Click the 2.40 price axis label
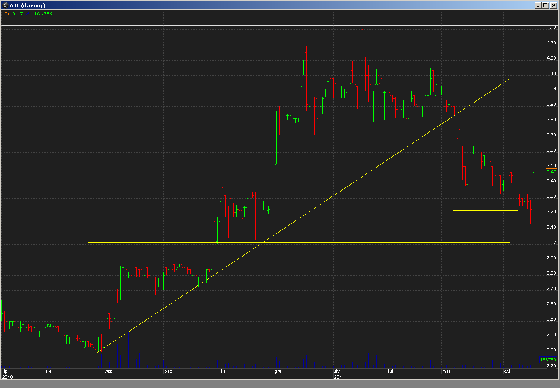Viewport: 560px width, 388px height. pos(551,335)
